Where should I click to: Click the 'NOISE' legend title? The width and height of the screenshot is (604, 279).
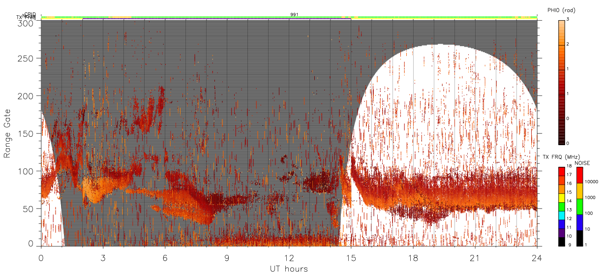[583, 163]
